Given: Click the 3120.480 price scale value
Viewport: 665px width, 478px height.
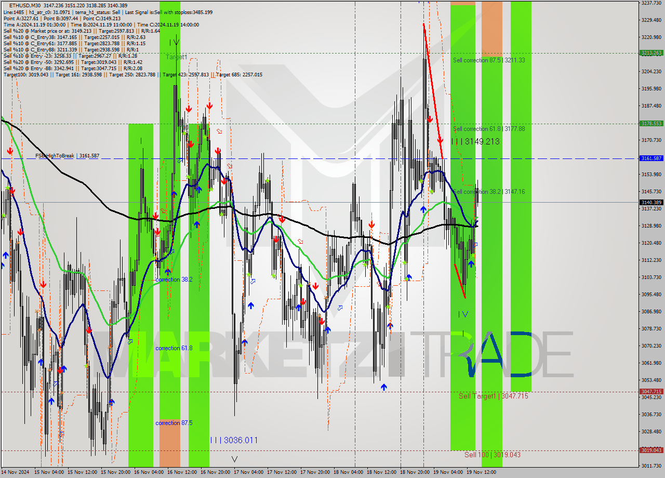Looking at the screenshot, I should tap(651, 243).
